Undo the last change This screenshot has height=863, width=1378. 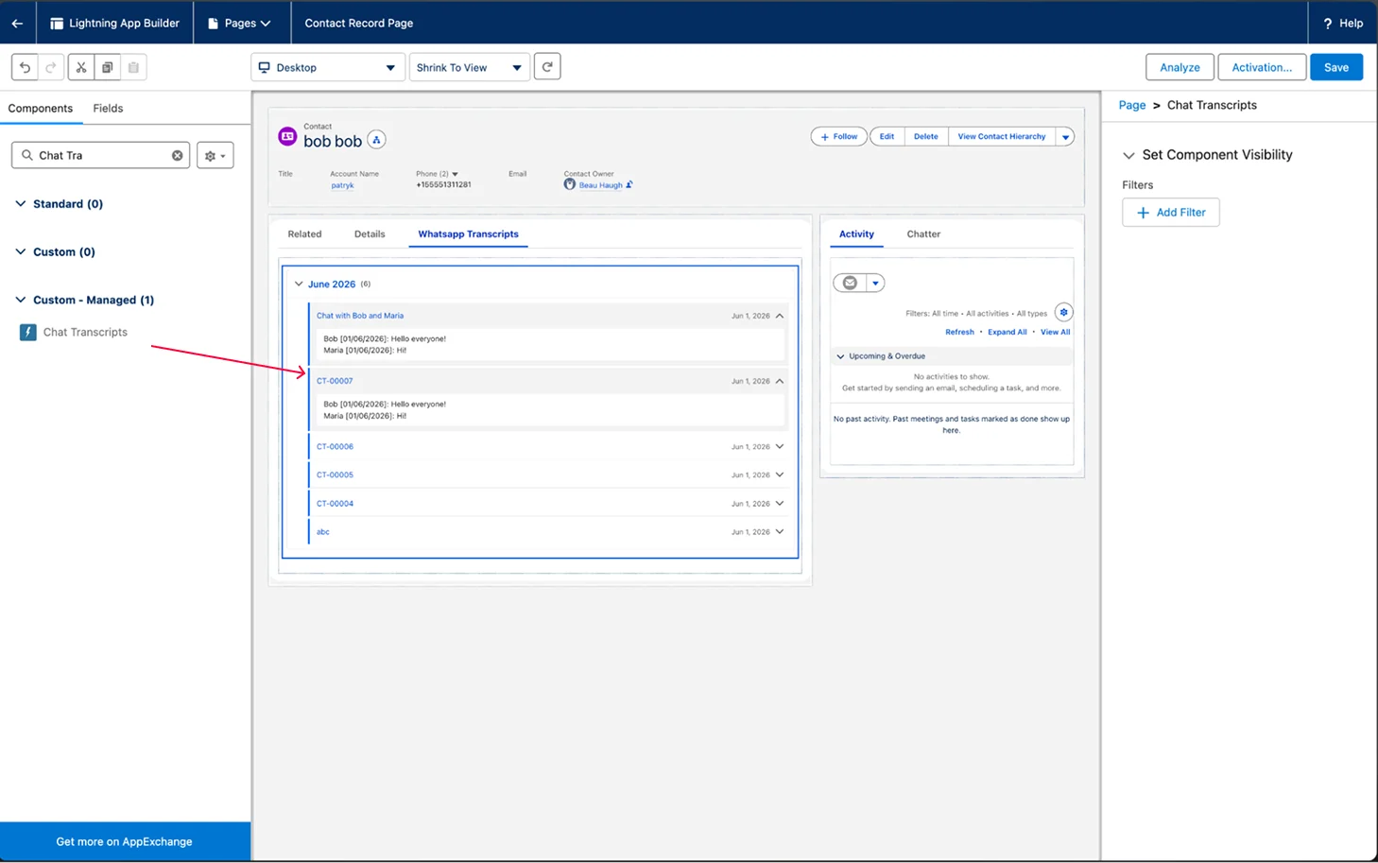click(26, 67)
